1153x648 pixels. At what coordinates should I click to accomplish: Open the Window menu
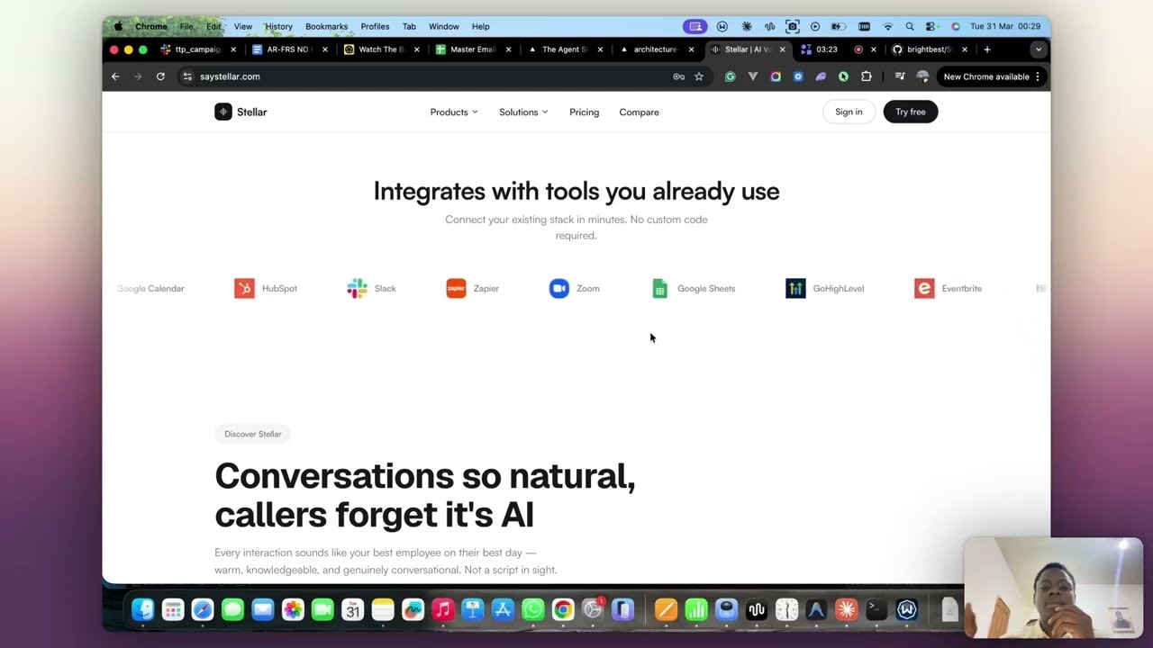coord(443,26)
